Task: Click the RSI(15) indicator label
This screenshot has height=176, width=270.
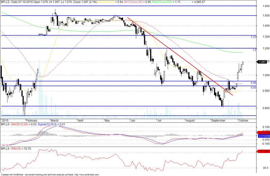Action: point(16,149)
